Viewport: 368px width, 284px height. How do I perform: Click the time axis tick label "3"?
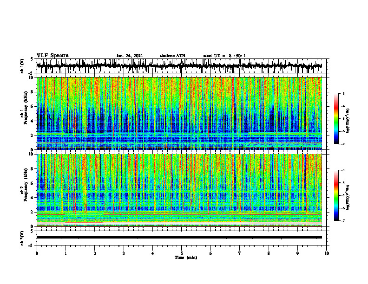(124, 253)
